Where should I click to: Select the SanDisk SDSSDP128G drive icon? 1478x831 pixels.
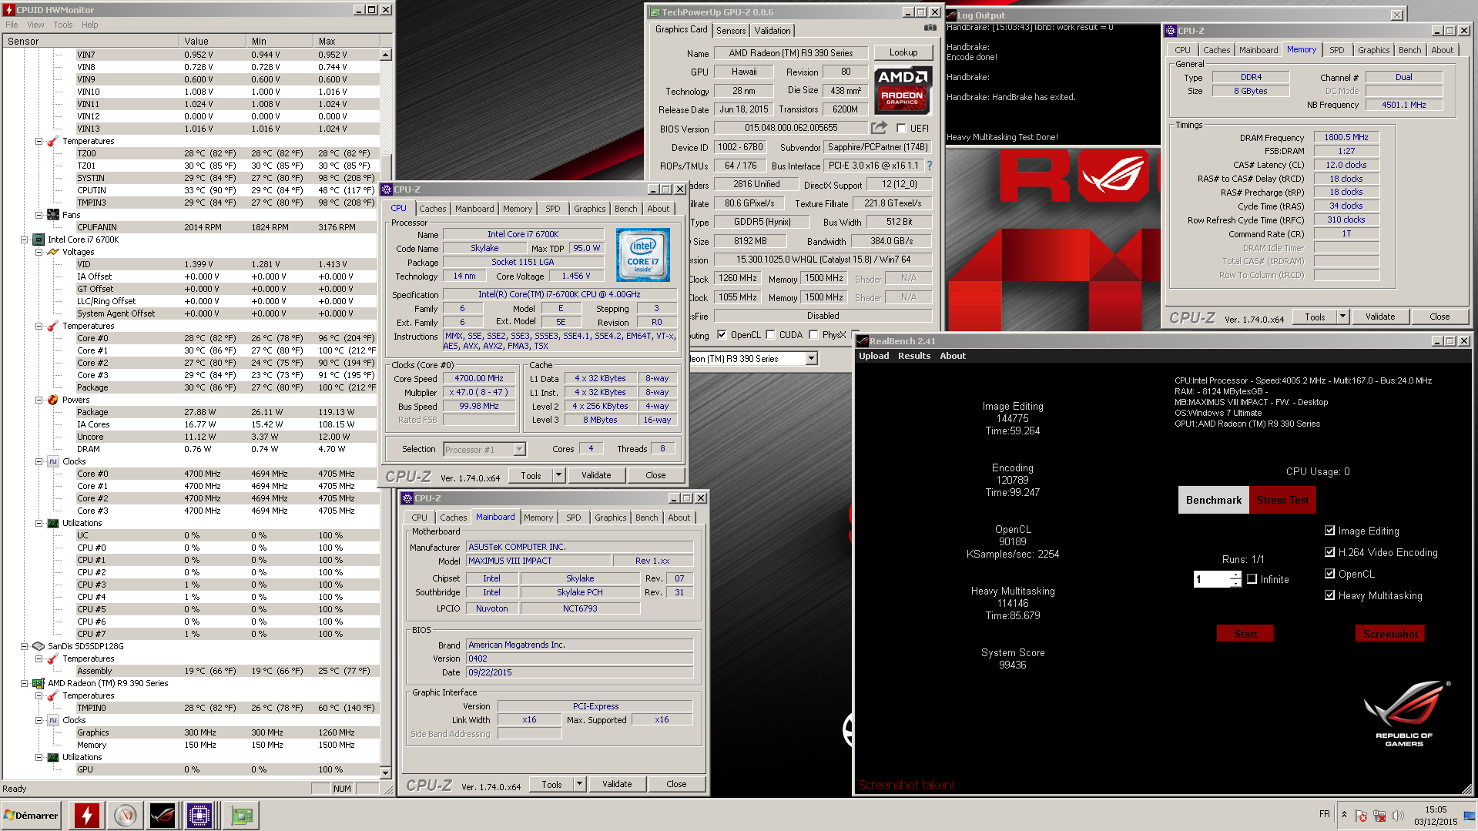pyautogui.click(x=39, y=646)
